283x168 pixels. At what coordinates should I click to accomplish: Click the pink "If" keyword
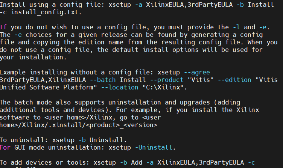pyautogui.click(x=3, y=27)
